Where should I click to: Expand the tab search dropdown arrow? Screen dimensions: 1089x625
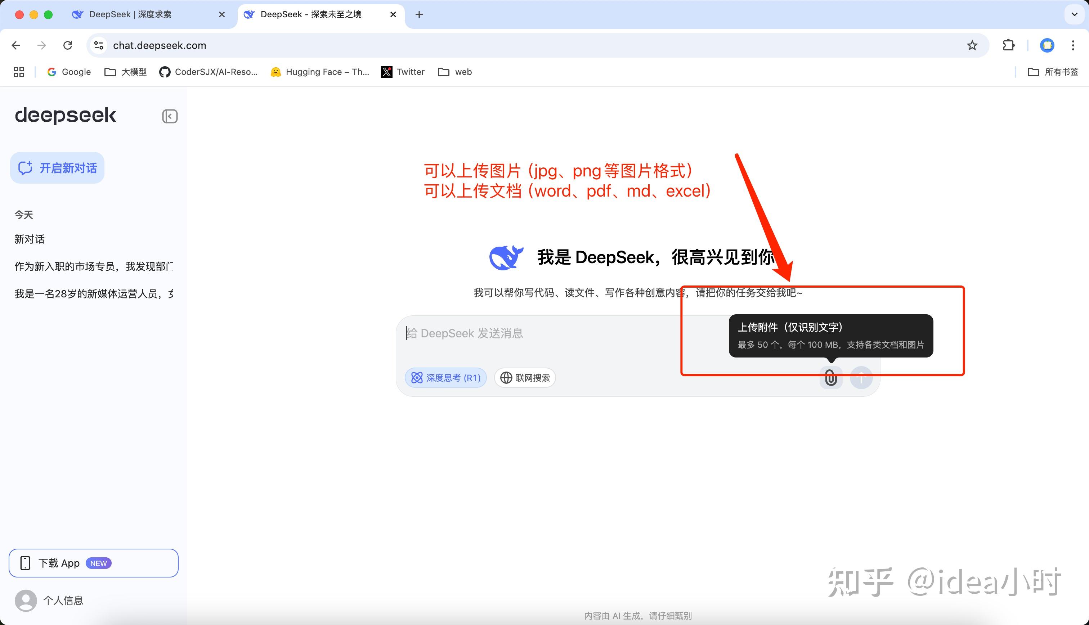1074,15
